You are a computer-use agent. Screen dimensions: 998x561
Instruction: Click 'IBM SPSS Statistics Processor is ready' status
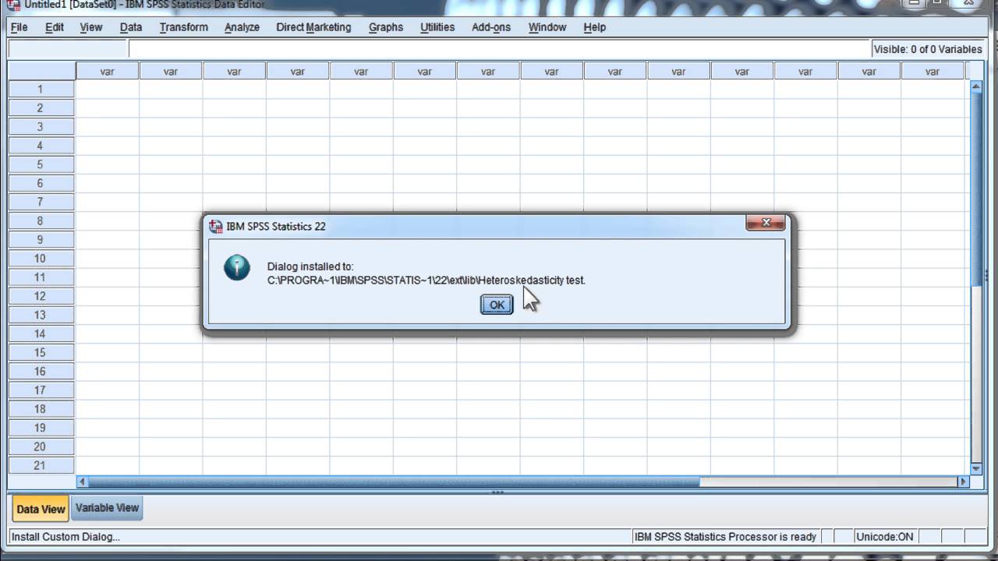(725, 537)
